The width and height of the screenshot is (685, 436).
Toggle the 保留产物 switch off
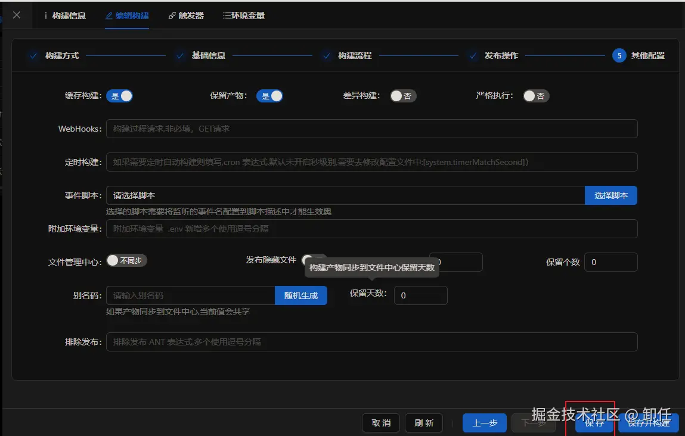click(269, 96)
